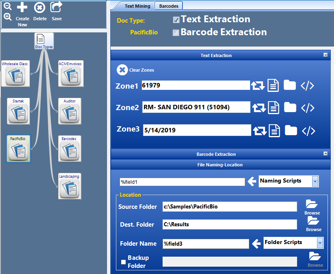Enable the Backup Folder checkbox

[123, 262]
